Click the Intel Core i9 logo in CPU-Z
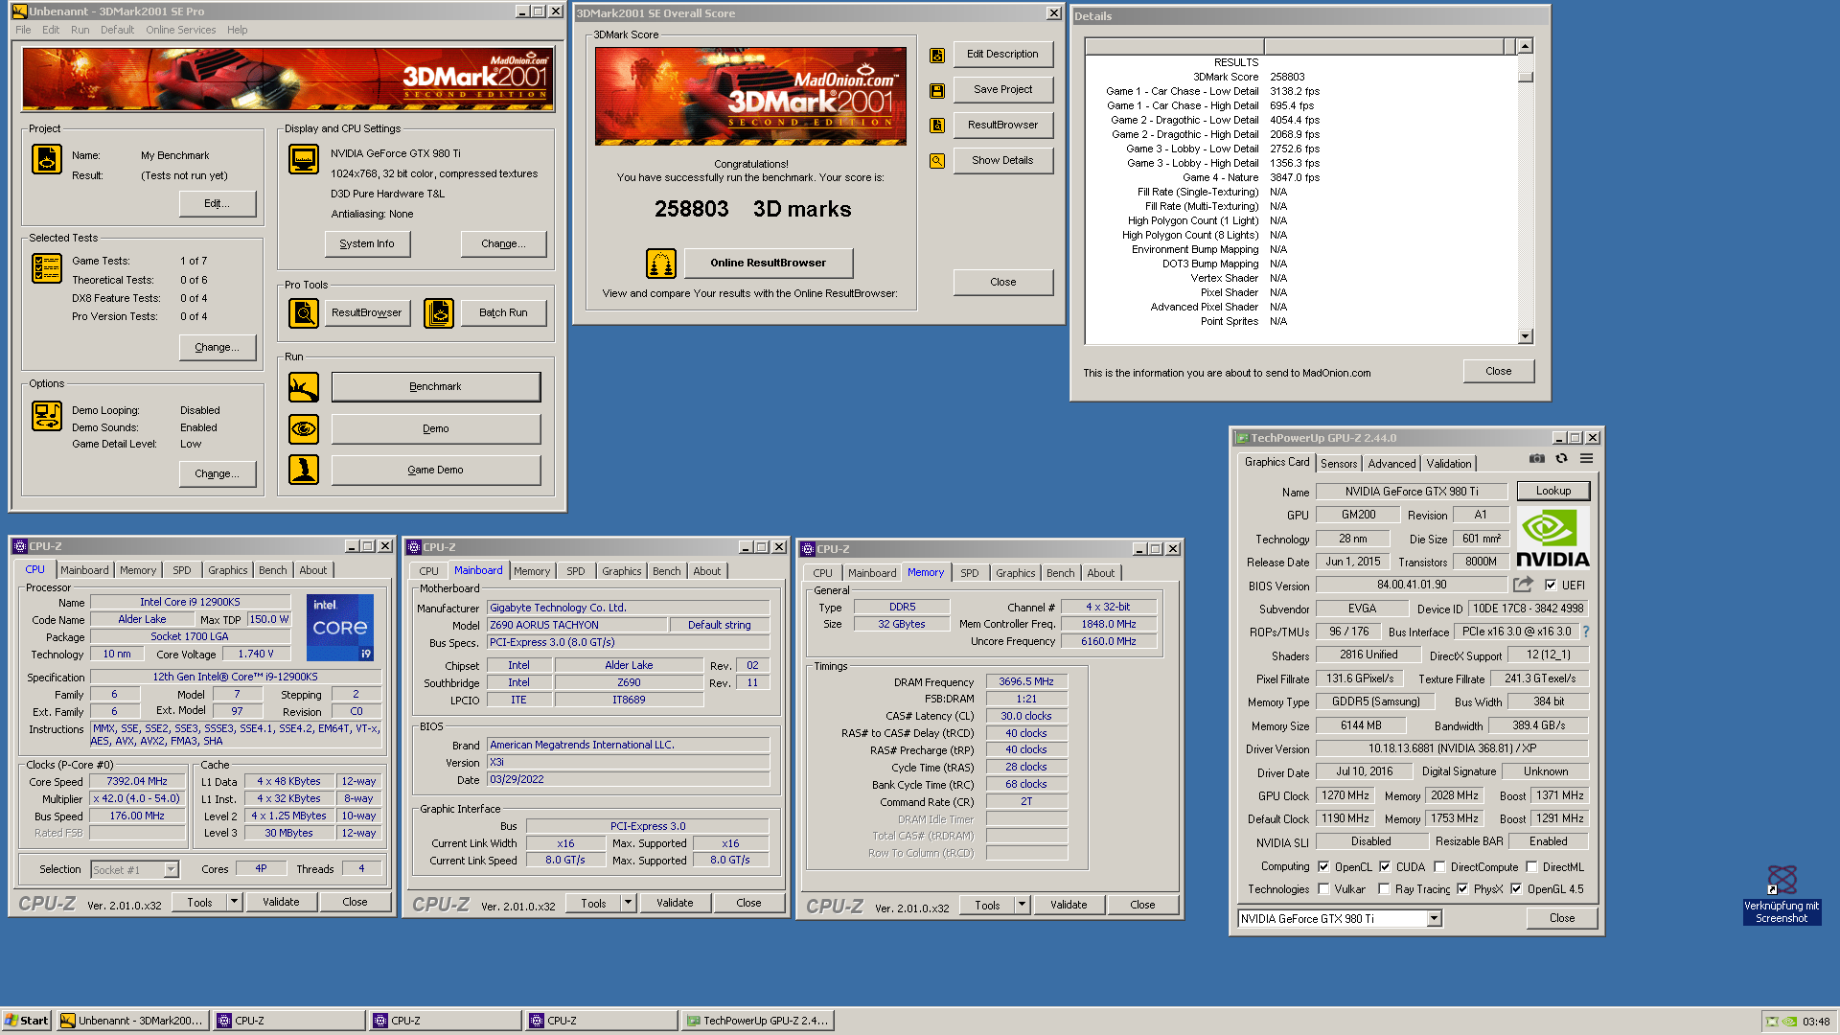This screenshot has height=1035, width=1840. pos(340,628)
